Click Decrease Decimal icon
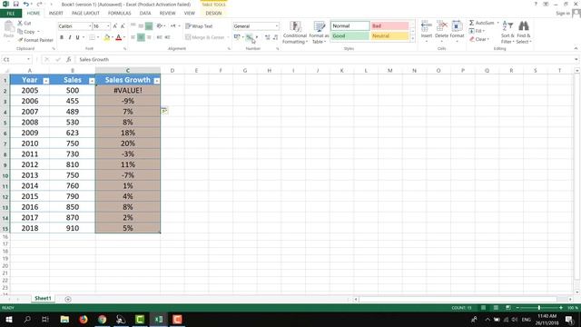 tap(275, 37)
